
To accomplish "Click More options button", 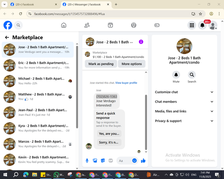I will click(x=132, y=64).
